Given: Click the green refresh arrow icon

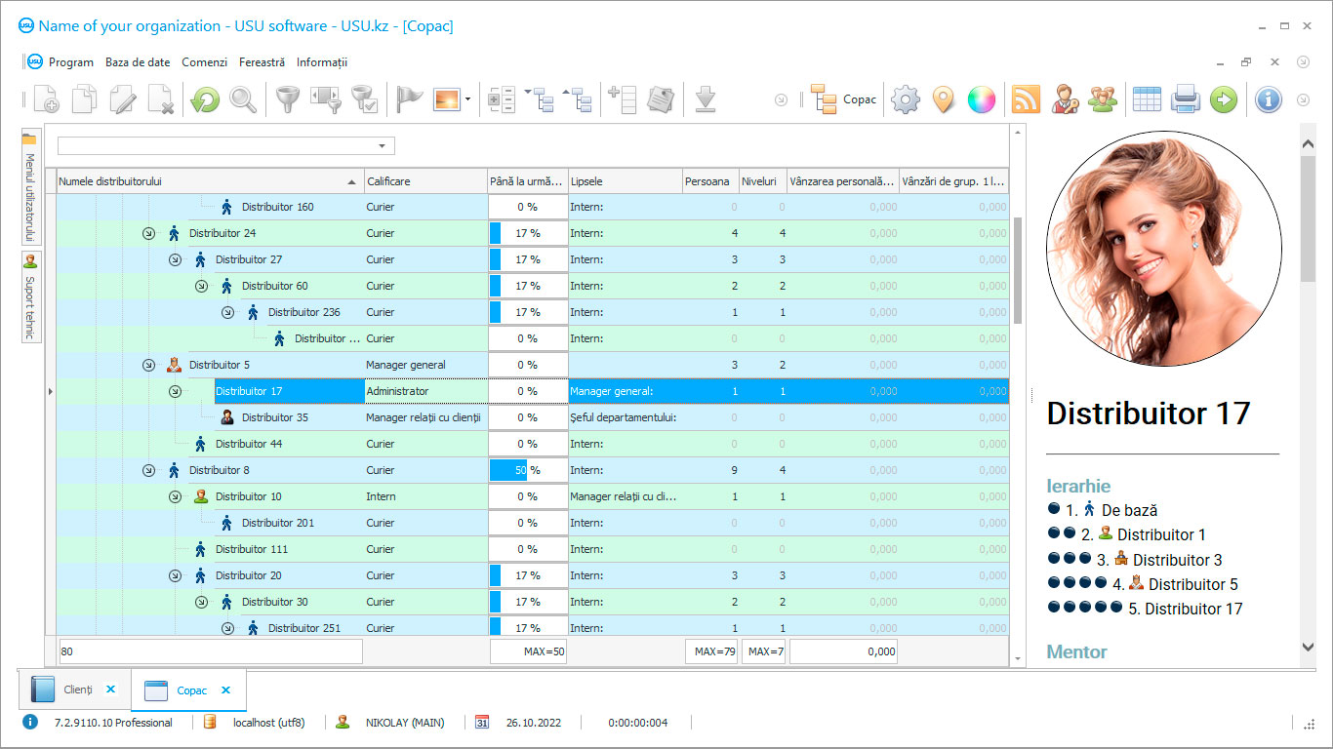Looking at the screenshot, I should point(205,99).
